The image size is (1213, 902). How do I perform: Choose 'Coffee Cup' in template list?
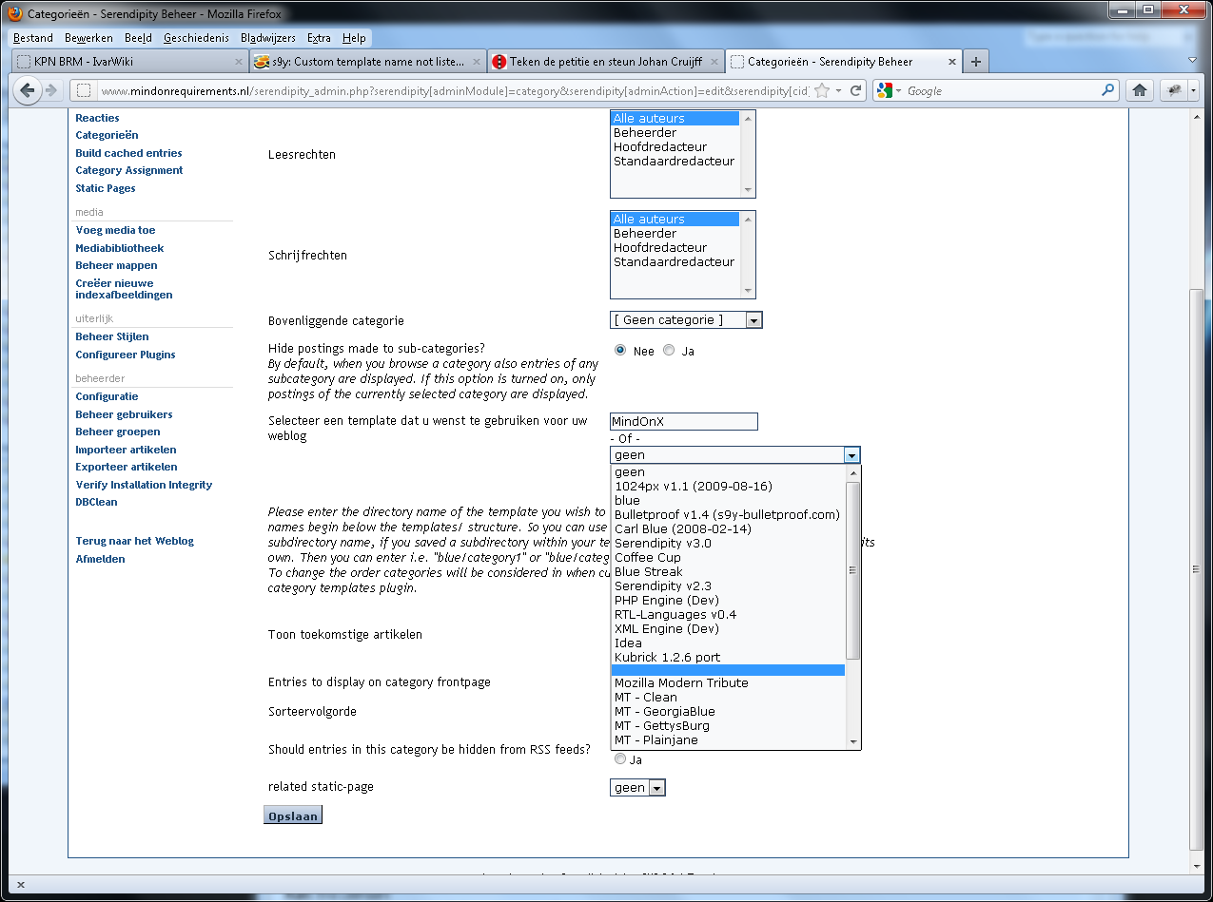click(647, 557)
